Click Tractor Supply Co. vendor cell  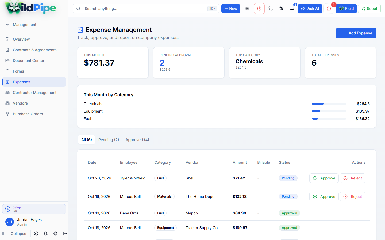tap(202, 228)
